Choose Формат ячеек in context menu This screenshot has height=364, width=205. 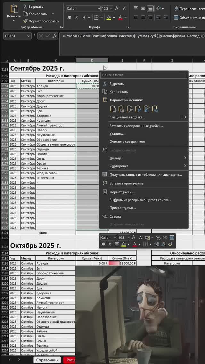144,192
